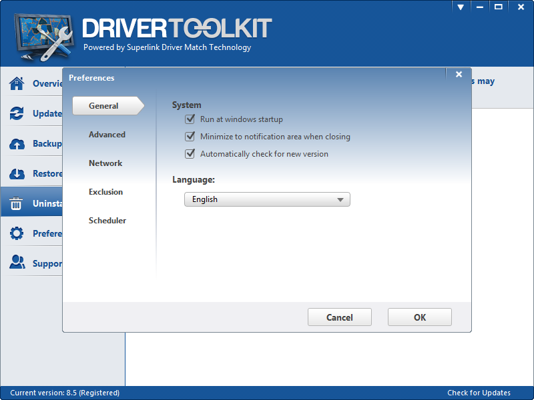Click the Driver Toolkit monitor logo
Image resolution: width=534 pixels, height=400 pixels.
43,37
